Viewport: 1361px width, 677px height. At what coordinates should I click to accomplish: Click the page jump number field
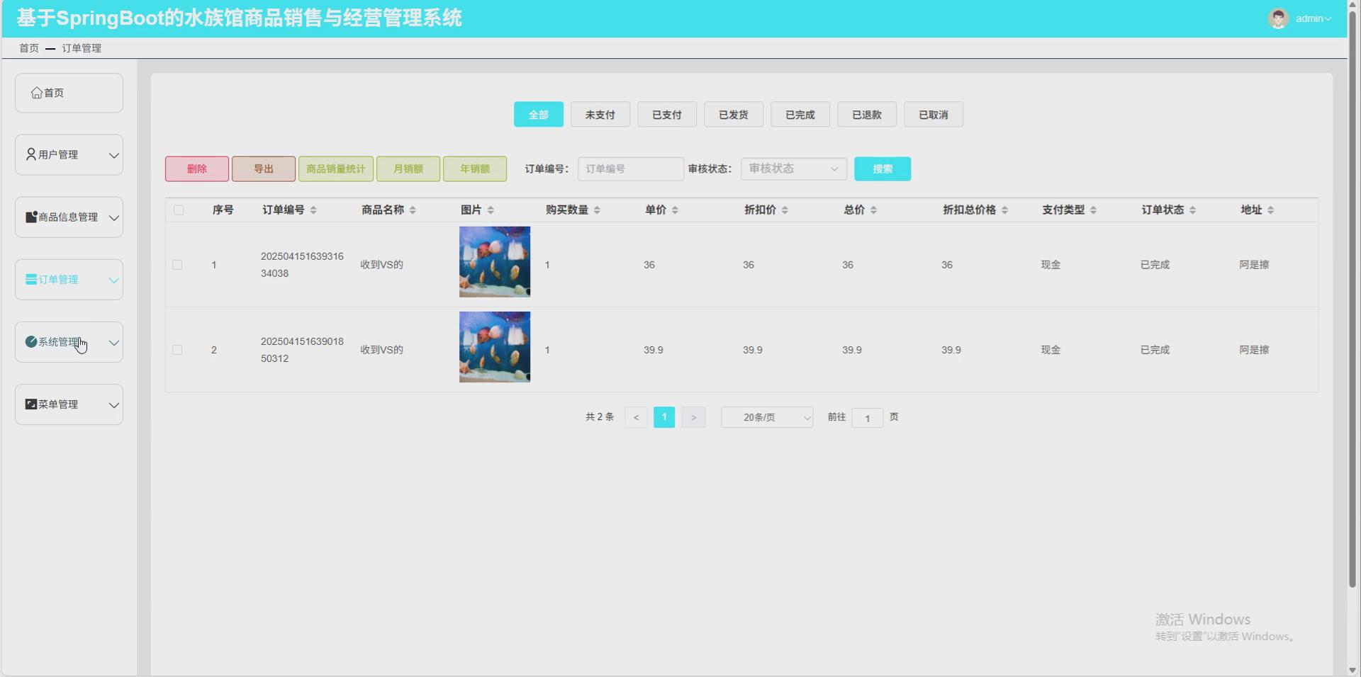(867, 418)
